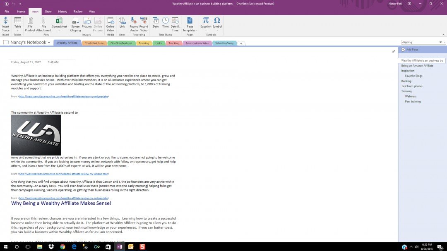
Task: Open Nancy's Notebook dropdown
Action: click(x=49, y=43)
